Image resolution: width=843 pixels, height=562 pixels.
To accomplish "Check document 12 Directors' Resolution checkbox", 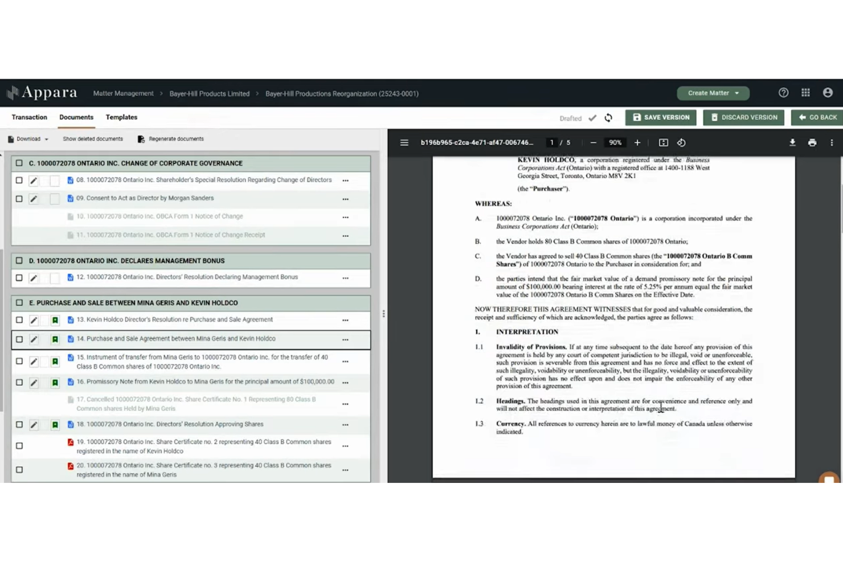I will click(19, 278).
